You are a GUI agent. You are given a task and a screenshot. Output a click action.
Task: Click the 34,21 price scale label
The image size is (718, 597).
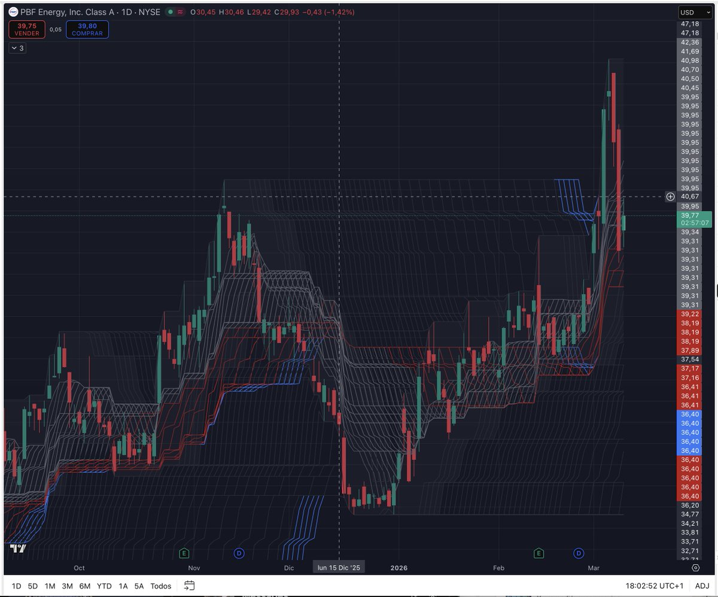point(690,523)
